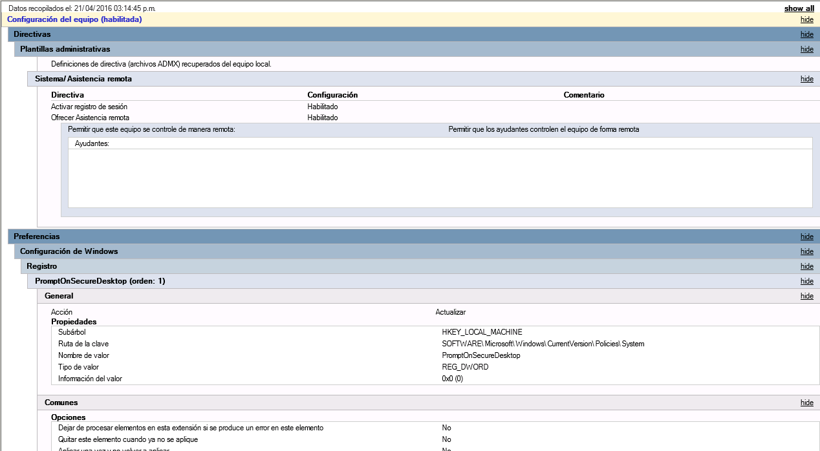Click the hide link beside General
This screenshot has height=451, width=820.
806,296
